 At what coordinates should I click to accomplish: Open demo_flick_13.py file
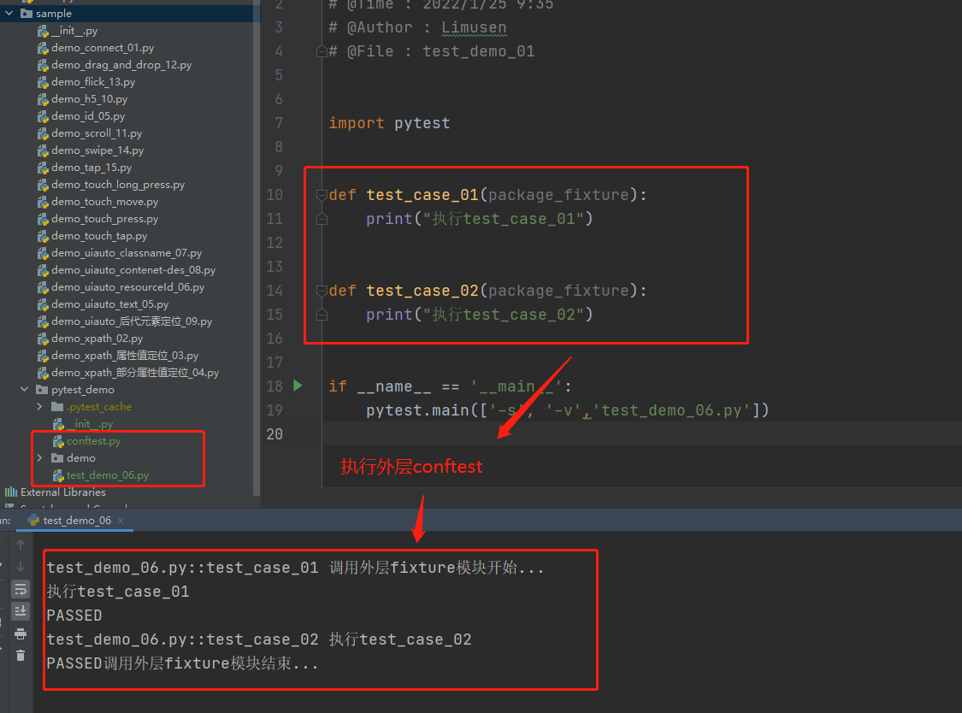tap(93, 81)
